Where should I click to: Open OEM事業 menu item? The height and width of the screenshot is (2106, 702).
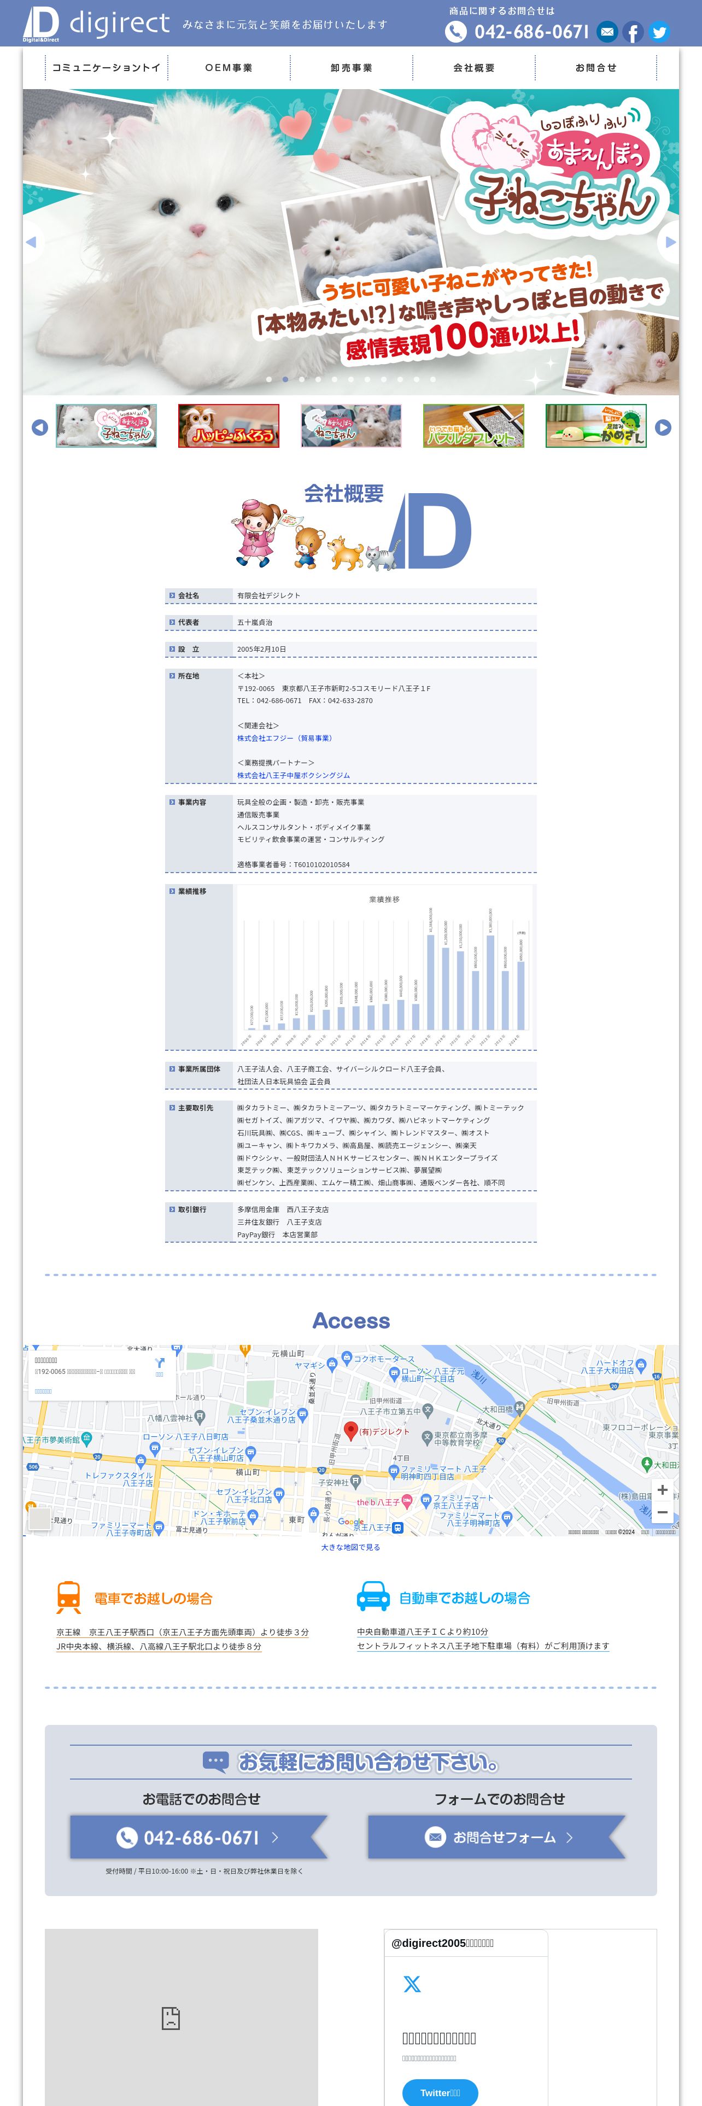click(x=229, y=68)
